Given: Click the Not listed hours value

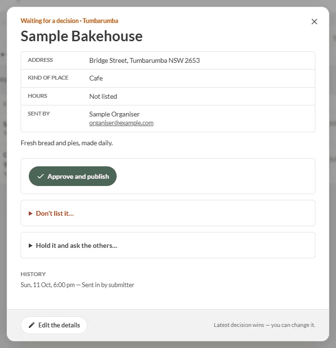Looking at the screenshot, I should coord(103,96).
